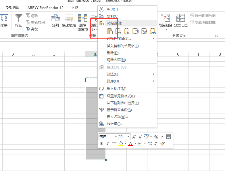Select Delete (删除) menu entry
225x171 pixels.
pos(127,53)
